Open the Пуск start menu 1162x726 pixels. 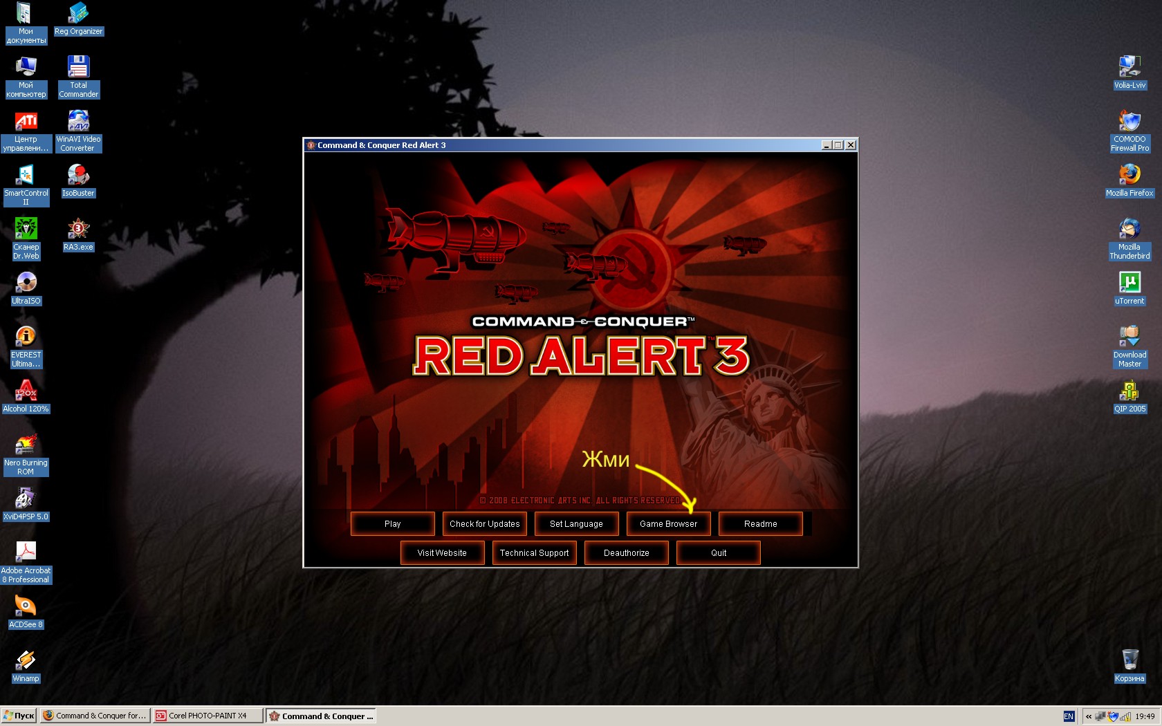coord(19,716)
